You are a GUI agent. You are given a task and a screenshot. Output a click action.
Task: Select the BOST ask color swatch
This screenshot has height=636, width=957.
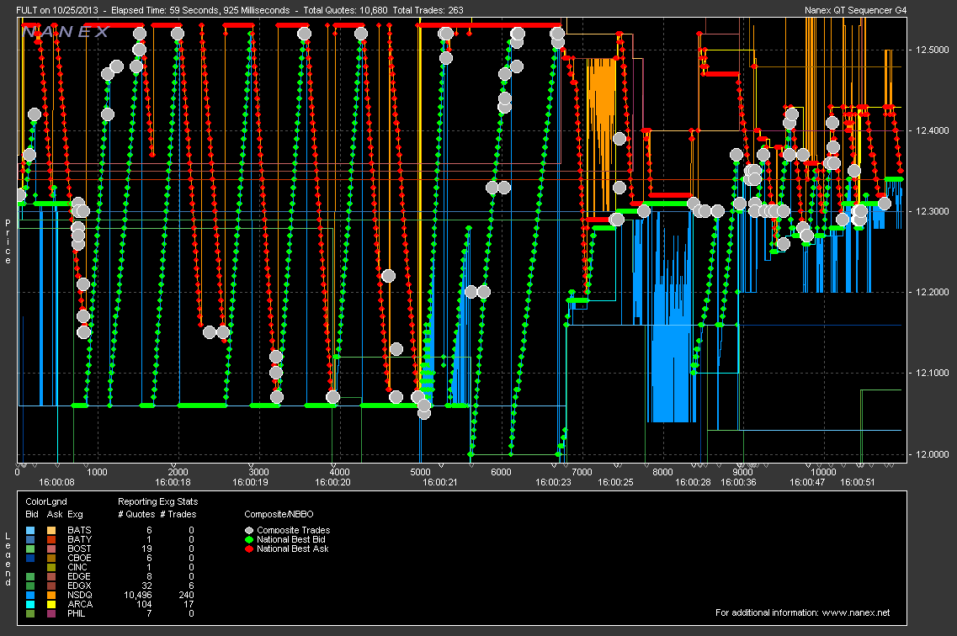[51, 549]
